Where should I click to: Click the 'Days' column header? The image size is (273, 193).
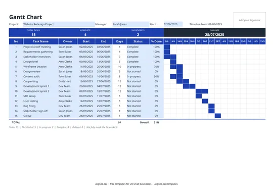point(119,41)
